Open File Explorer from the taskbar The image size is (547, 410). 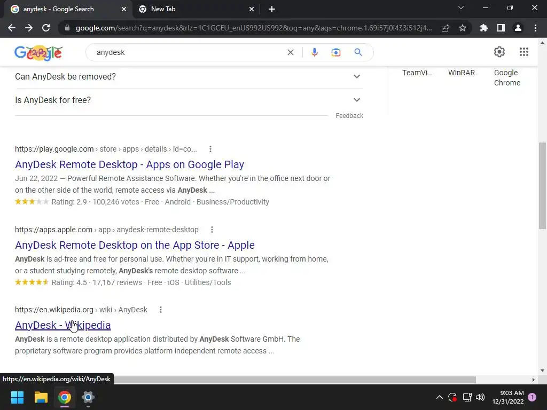[x=41, y=397]
